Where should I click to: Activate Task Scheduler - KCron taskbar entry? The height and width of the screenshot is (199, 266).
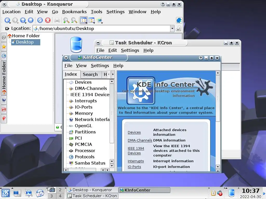point(92,196)
